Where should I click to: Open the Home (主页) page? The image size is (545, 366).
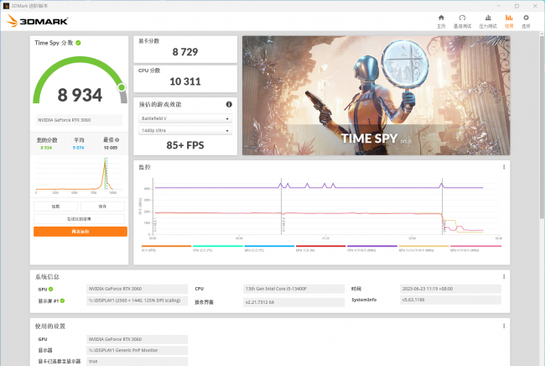pos(441,22)
